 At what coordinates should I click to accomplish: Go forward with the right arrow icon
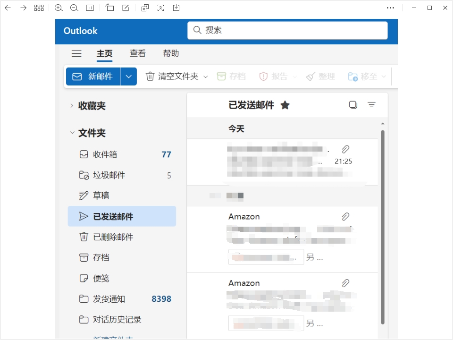click(24, 8)
